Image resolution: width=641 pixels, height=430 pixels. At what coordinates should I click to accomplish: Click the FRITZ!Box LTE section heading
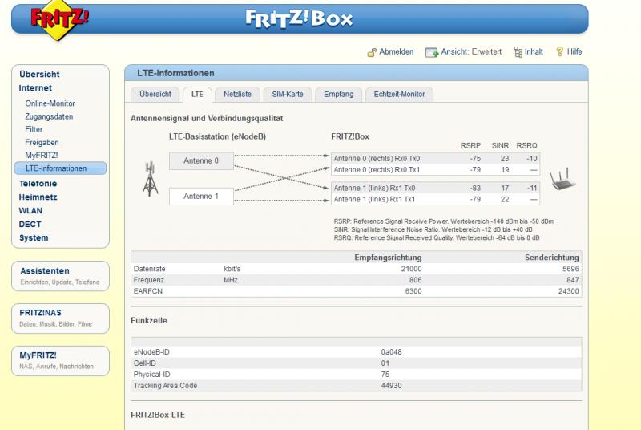click(158, 415)
